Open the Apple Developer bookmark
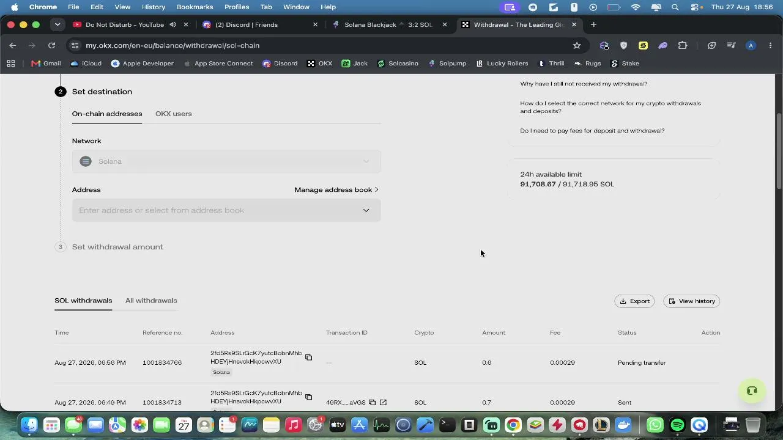Viewport: 783px width, 440px height. (x=142, y=63)
